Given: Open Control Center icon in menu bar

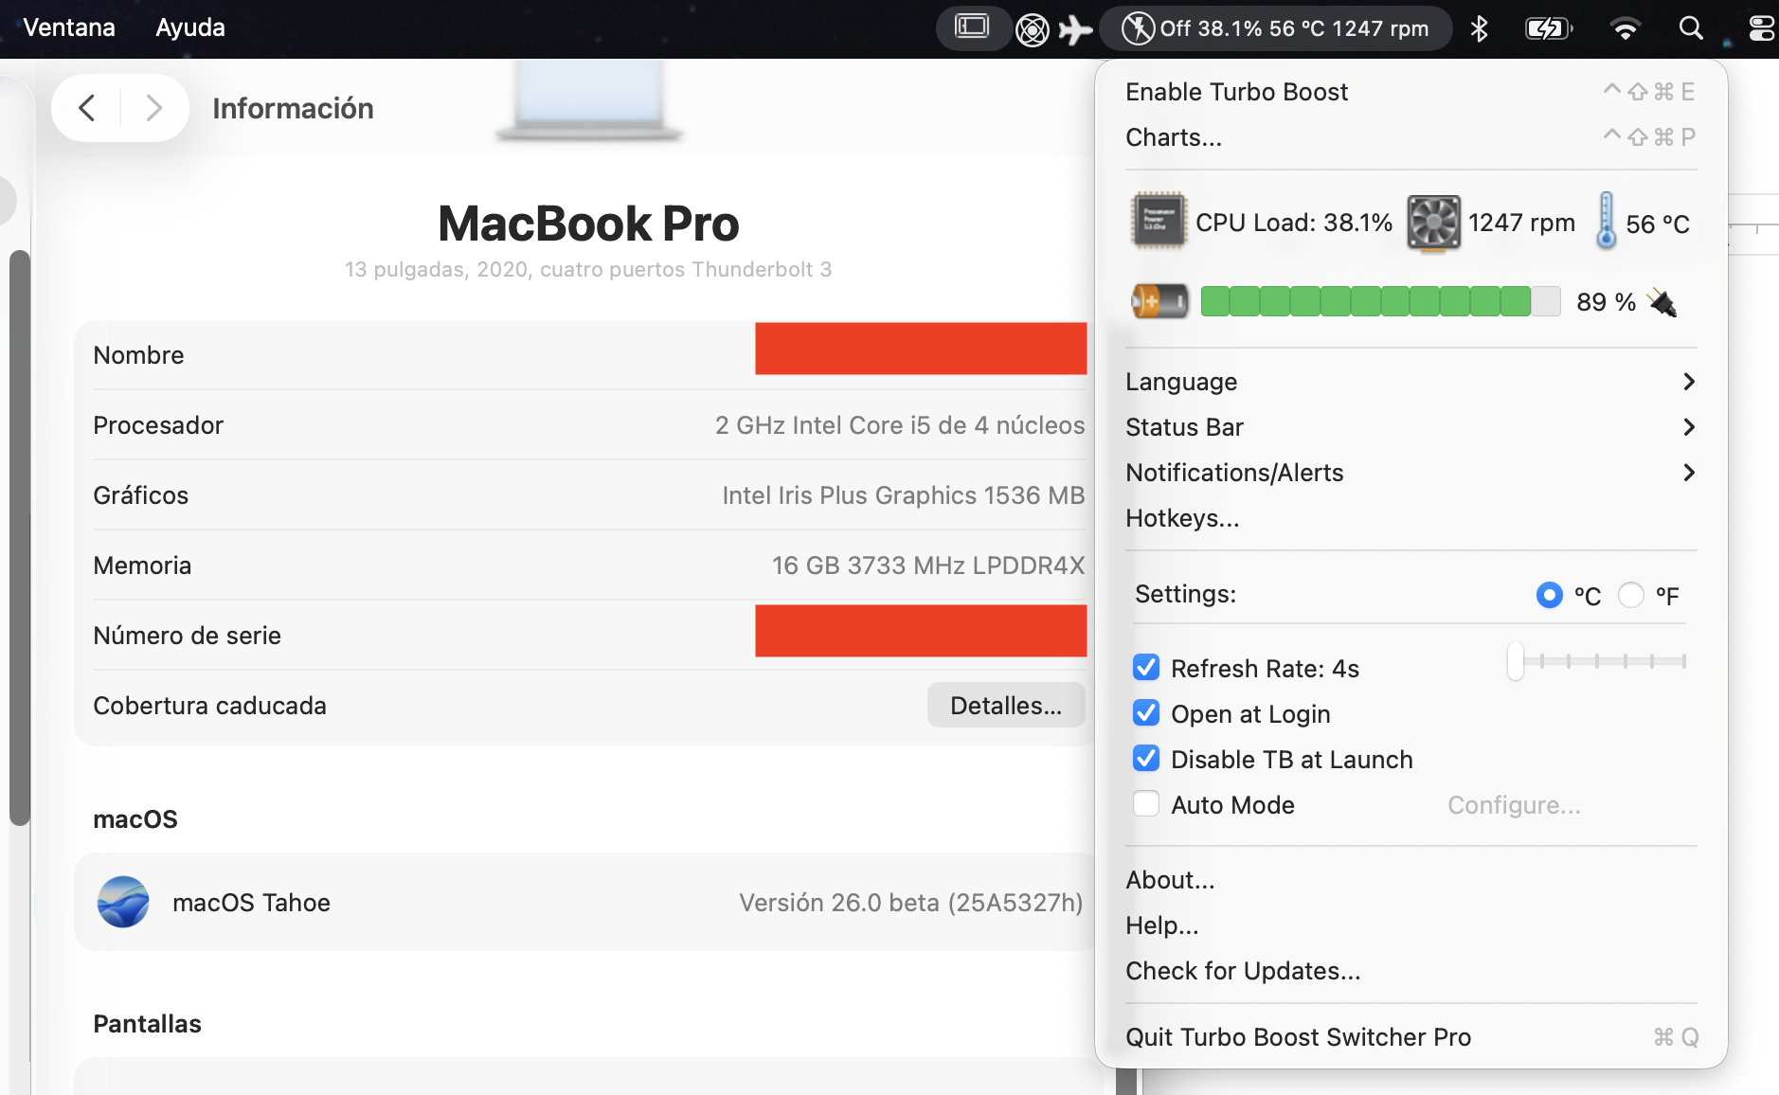Looking at the screenshot, I should coord(1762,28).
